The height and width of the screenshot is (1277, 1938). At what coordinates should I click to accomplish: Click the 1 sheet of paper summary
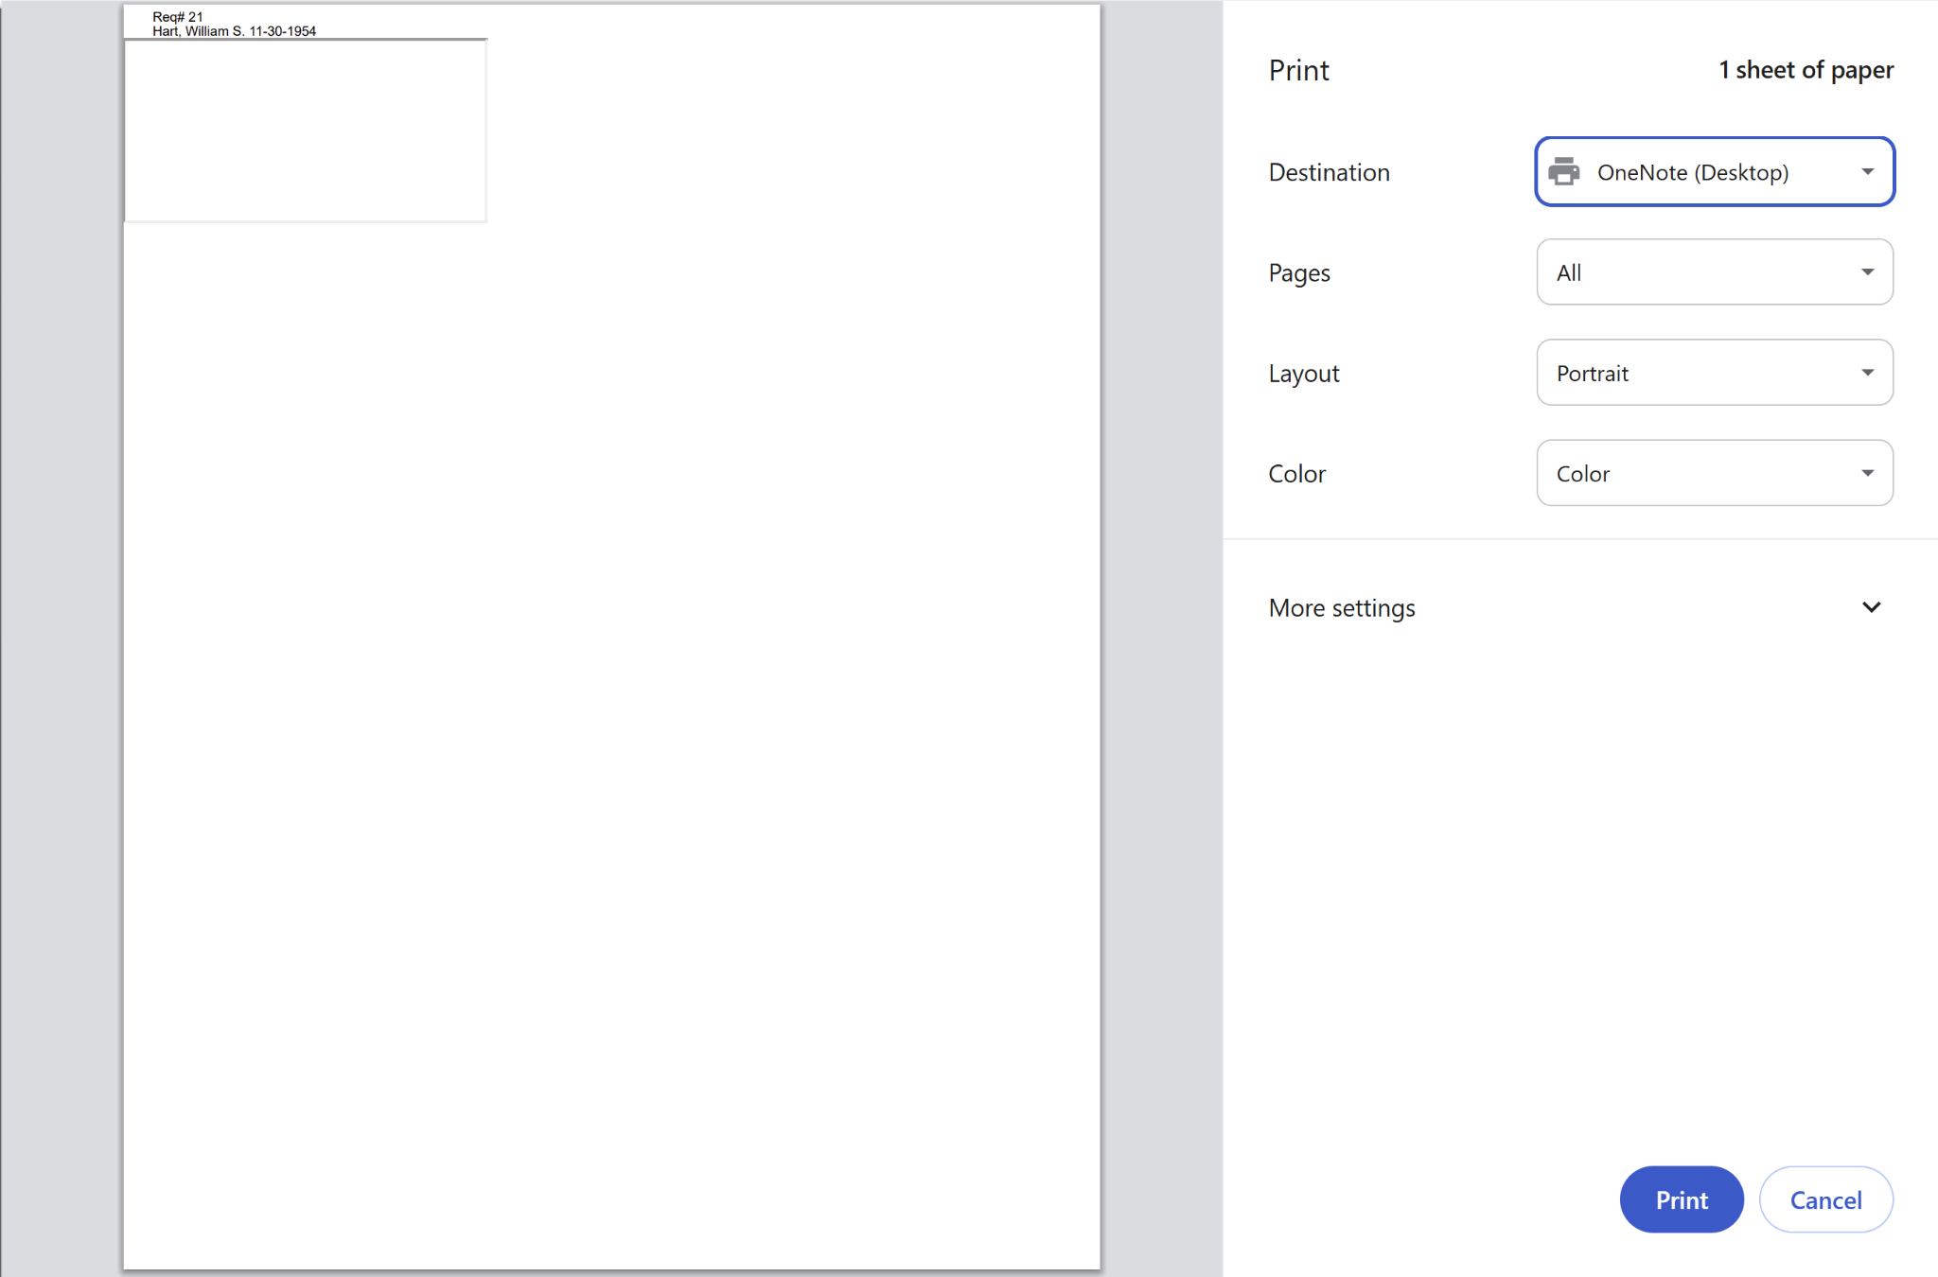point(1806,70)
